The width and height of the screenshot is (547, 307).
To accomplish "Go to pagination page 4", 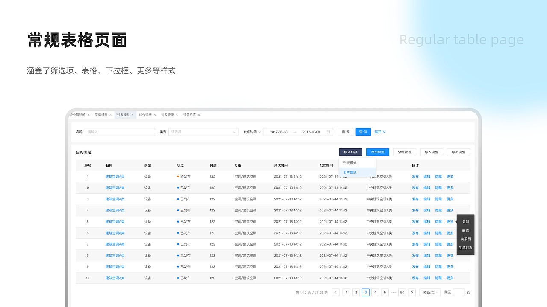I will pyautogui.click(x=375, y=293).
